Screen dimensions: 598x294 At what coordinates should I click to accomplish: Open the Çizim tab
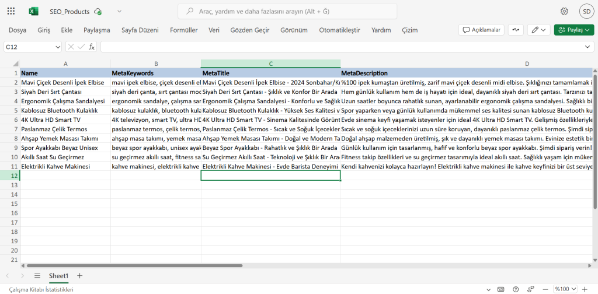pyautogui.click(x=410, y=30)
